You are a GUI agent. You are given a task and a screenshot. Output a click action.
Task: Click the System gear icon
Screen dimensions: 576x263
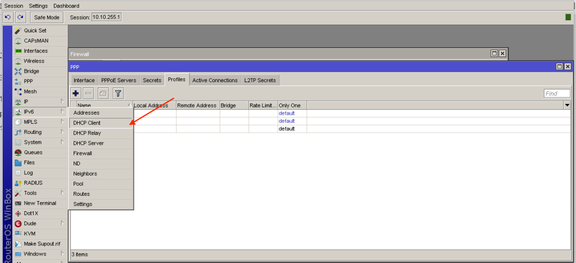coord(18,142)
